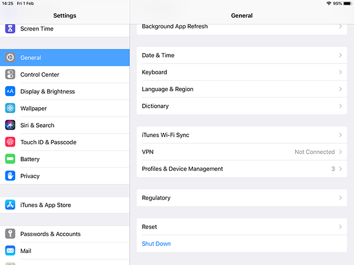The height and width of the screenshot is (265, 354).
Task: Select the Control Center toggle icon
Action: 10,74
